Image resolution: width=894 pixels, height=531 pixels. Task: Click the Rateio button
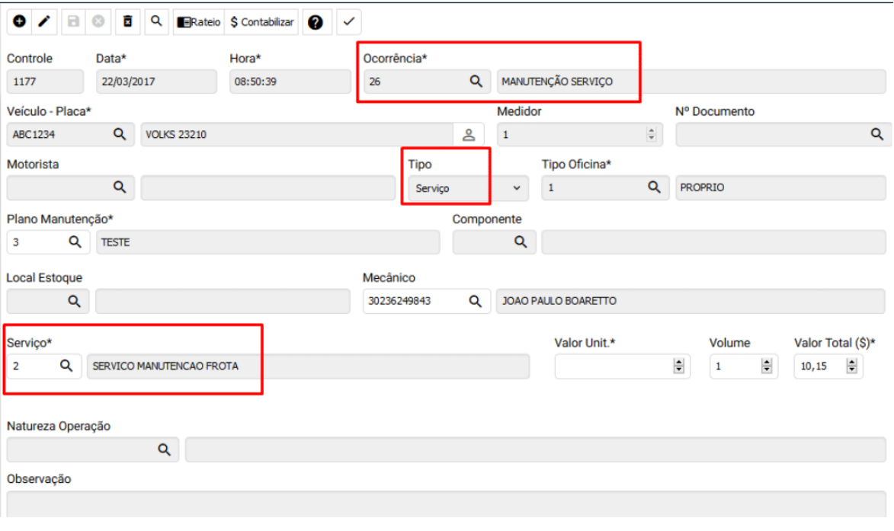(198, 22)
